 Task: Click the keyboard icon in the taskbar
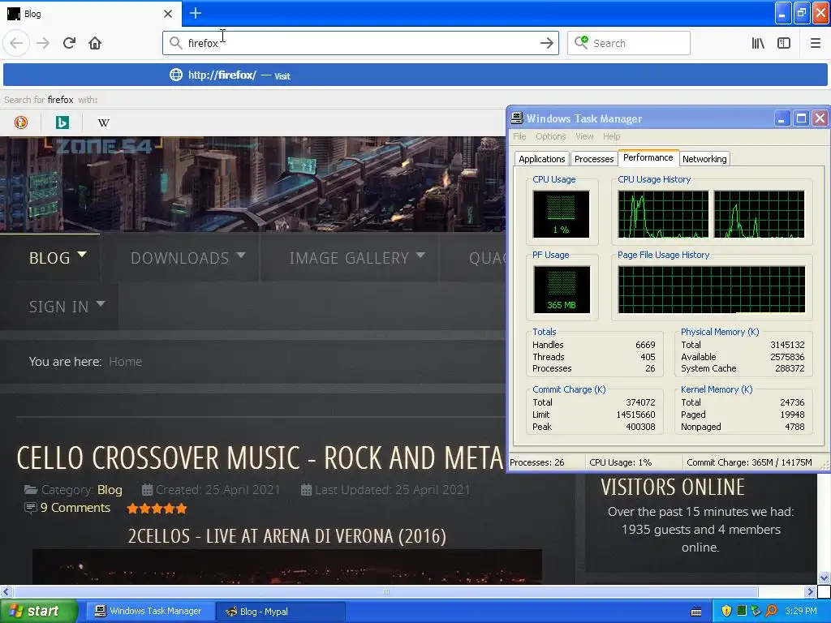pyautogui.click(x=696, y=612)
